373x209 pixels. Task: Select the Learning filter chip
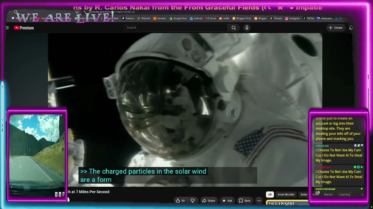pyautogui.click(x=344, y=194)
